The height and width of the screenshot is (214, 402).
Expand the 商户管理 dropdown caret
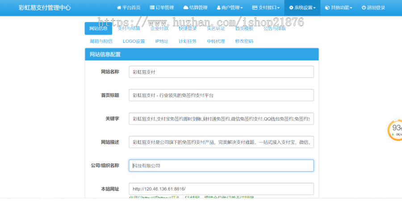(x=242, y=8)
